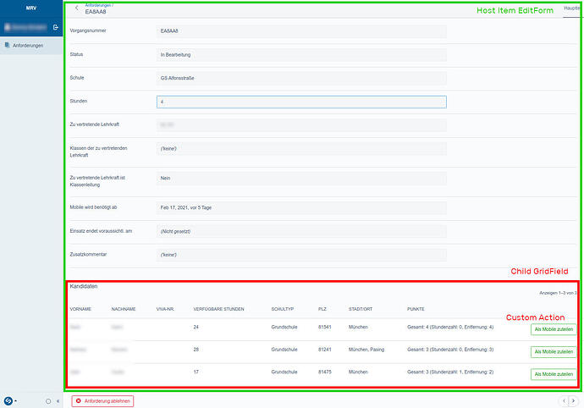Click the back arrow beside the EA8AA8 title
584x408 pixels.
coord(77,8)
